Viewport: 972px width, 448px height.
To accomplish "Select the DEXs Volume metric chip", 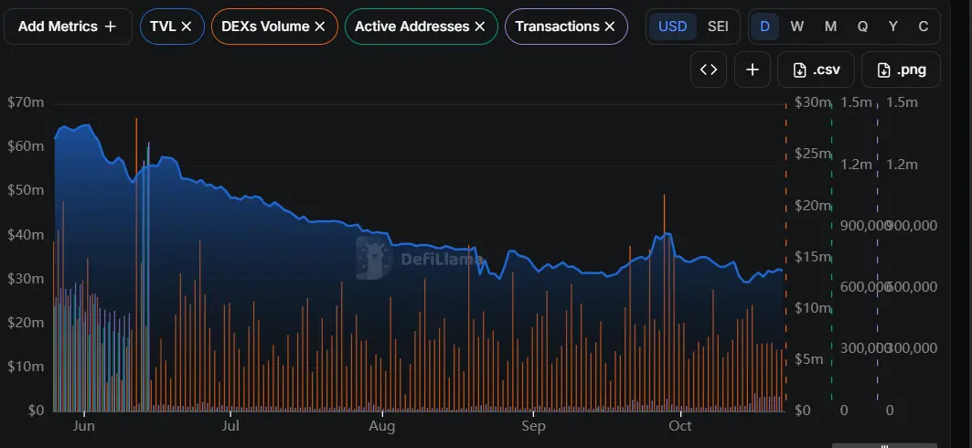I will [x=274, y=27].
